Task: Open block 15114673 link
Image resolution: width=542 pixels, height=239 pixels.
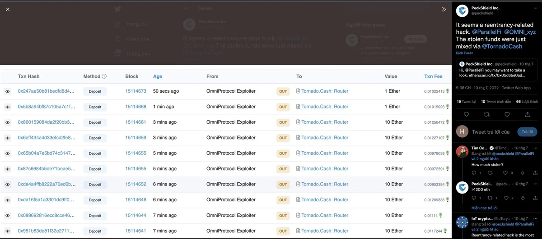Action: (x=135, y=91)
